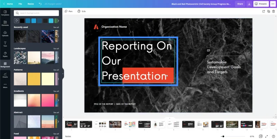See all Food backgrounds
The height and width of the screenshot is (139, 277).
point(56,134)
